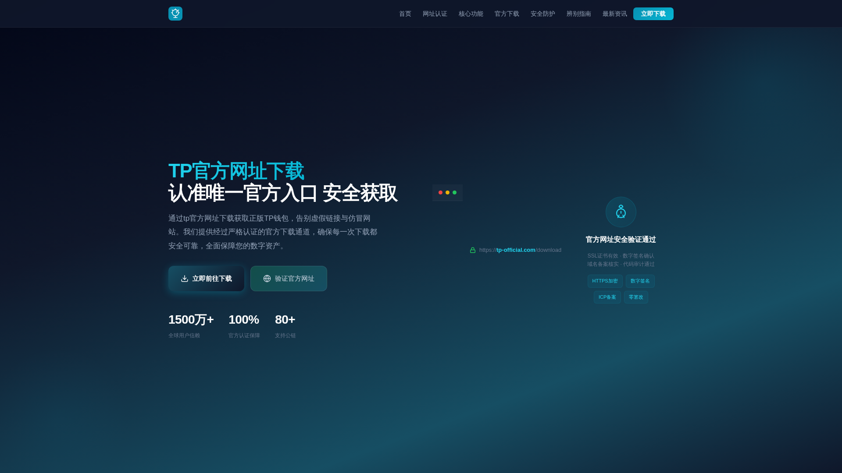Screen dimensions: 842x473
Task: Click the hero description paragraph starting 通过tp官方网址
Action: point(273,232)
